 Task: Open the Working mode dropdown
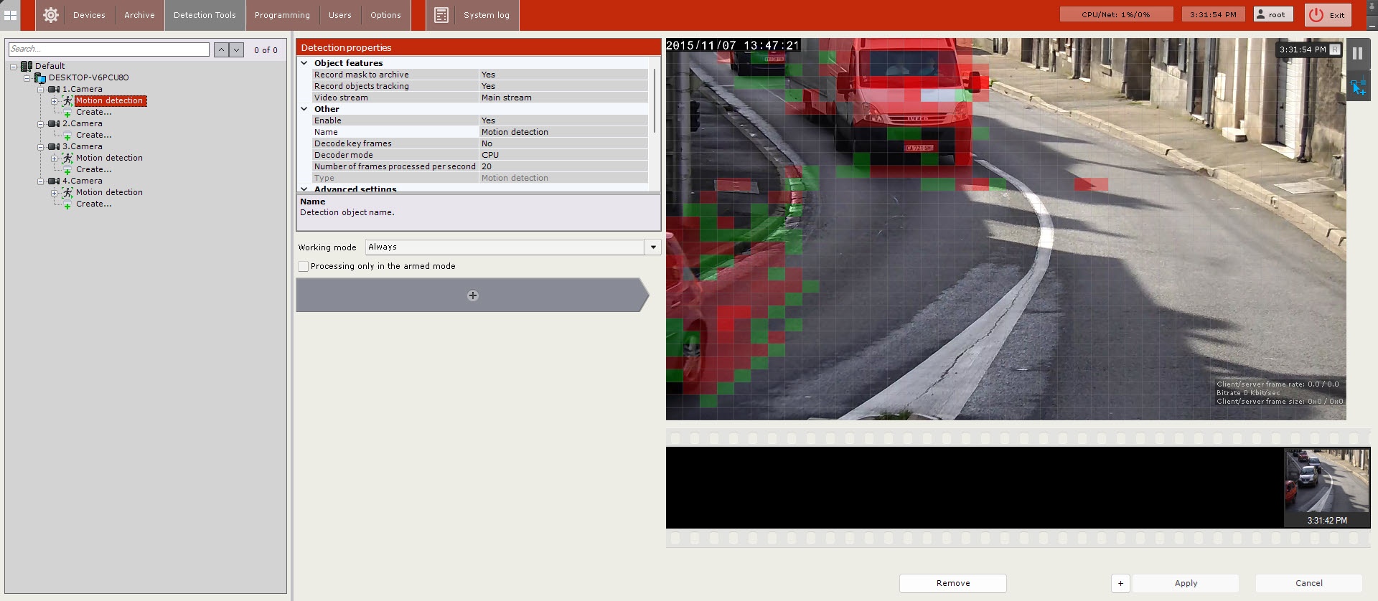point(652,247)
